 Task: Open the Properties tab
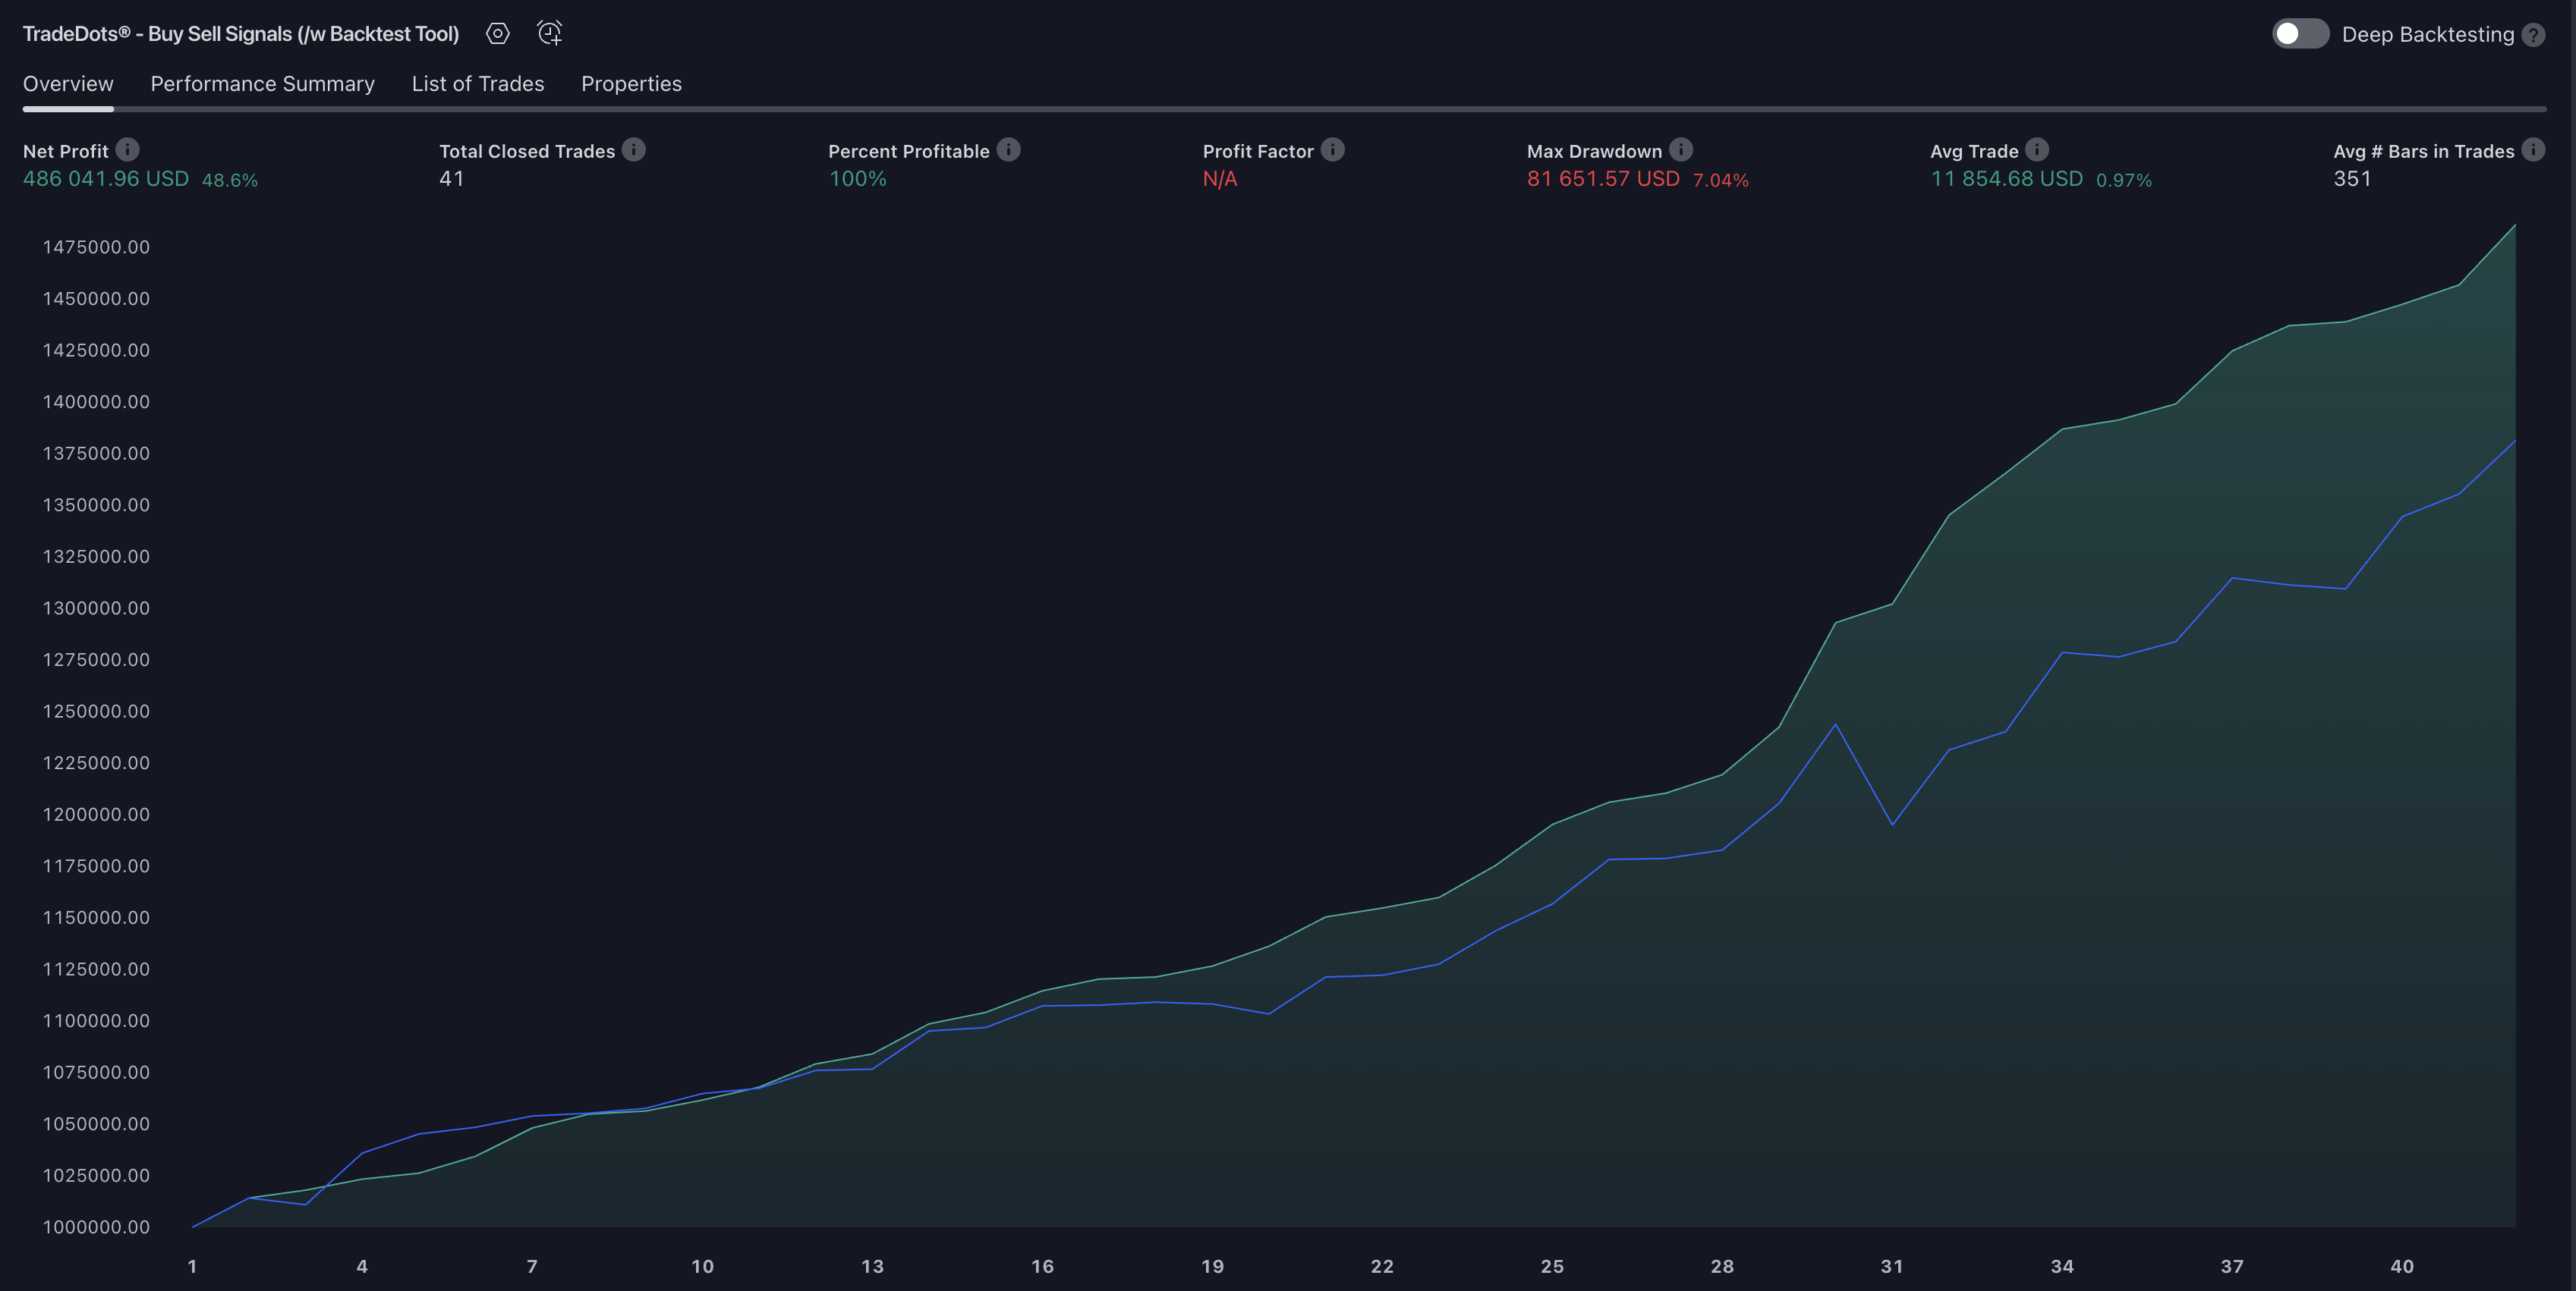632,84
